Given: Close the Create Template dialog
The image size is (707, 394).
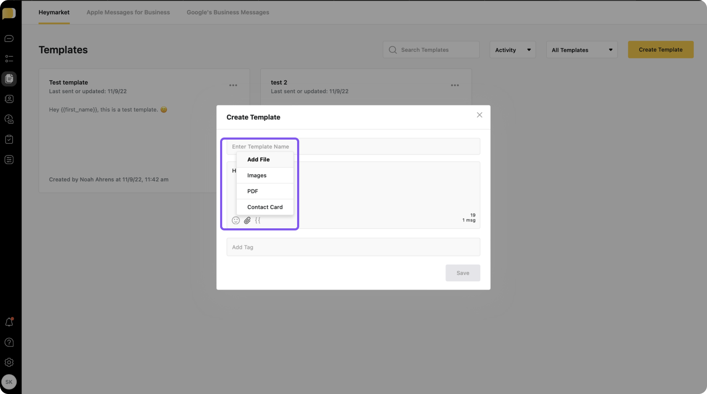Looking at the screenshot, I should point(479,115).
